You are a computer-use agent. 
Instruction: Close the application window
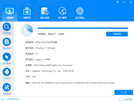131,2
